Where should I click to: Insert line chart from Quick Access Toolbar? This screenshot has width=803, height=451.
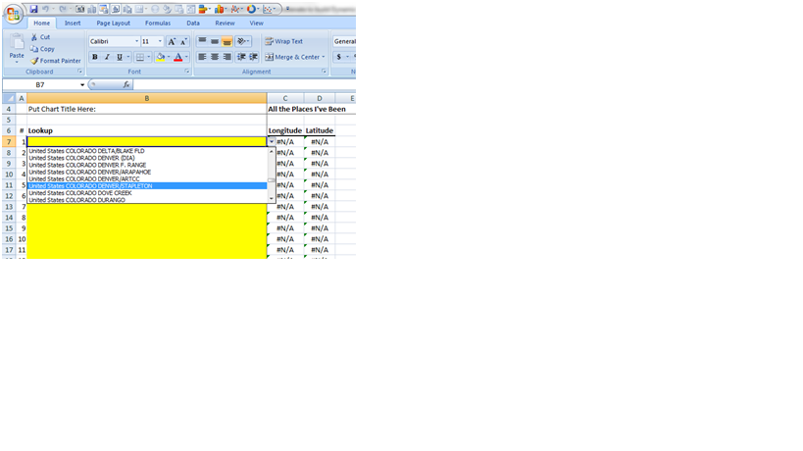click(x=235, y=9)
